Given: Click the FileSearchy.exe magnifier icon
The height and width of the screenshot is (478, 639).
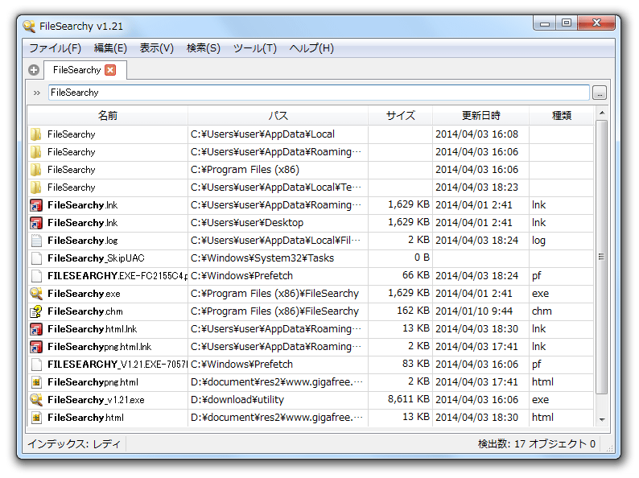Looking at the screenshot, I should 36,294.
